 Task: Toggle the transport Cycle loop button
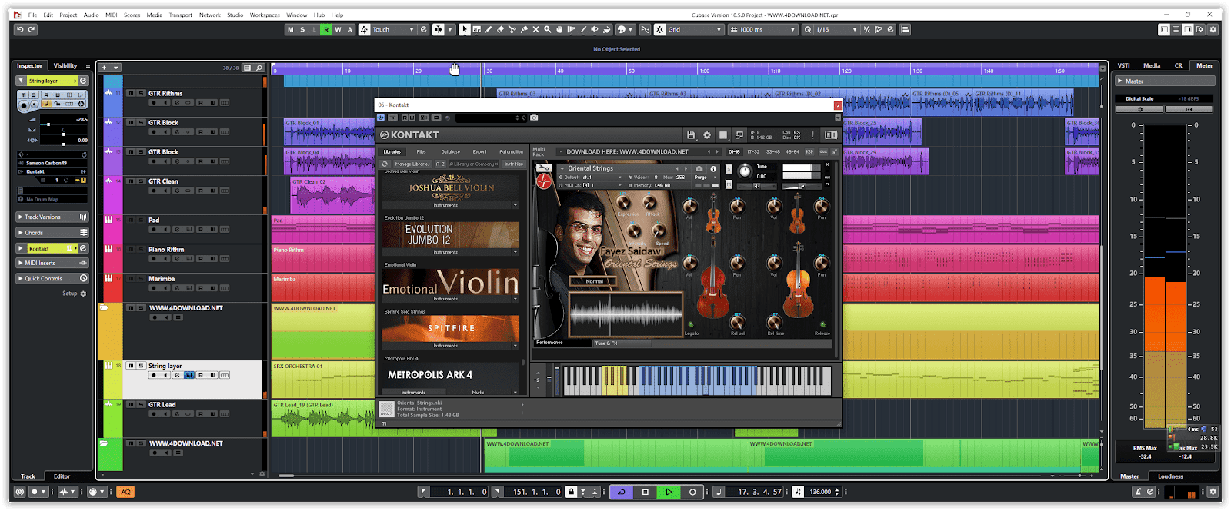622,492
